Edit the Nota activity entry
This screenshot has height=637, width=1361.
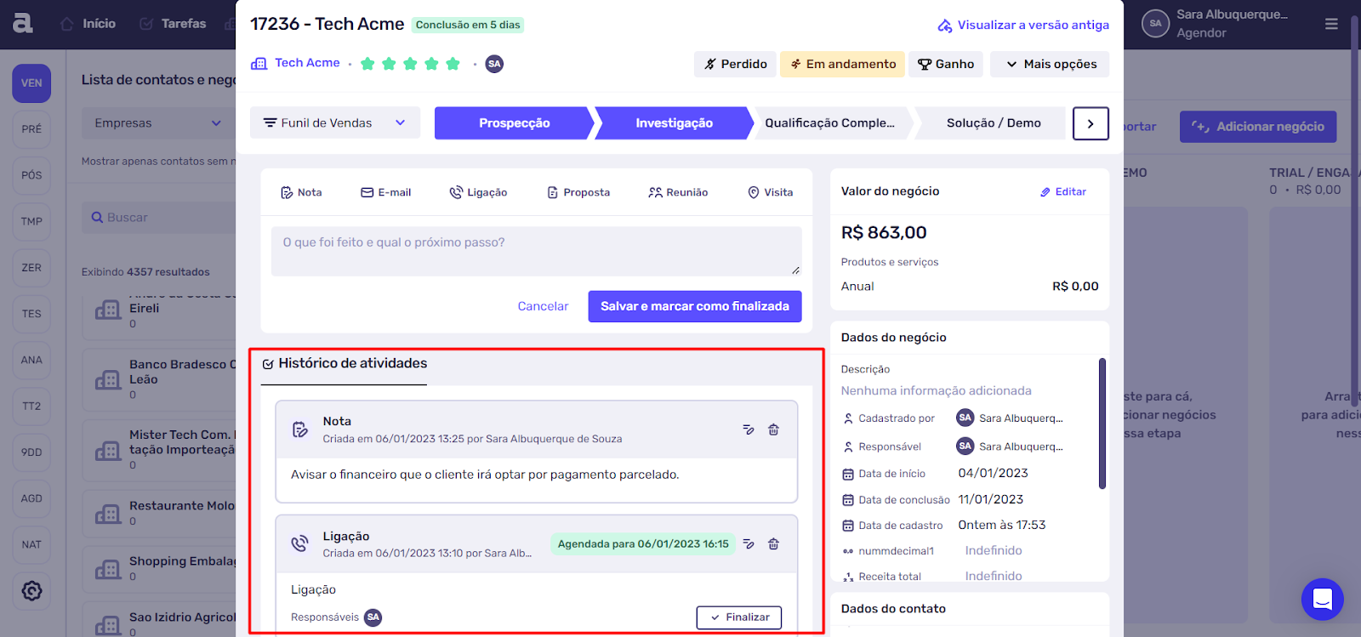tap(749, 429)
